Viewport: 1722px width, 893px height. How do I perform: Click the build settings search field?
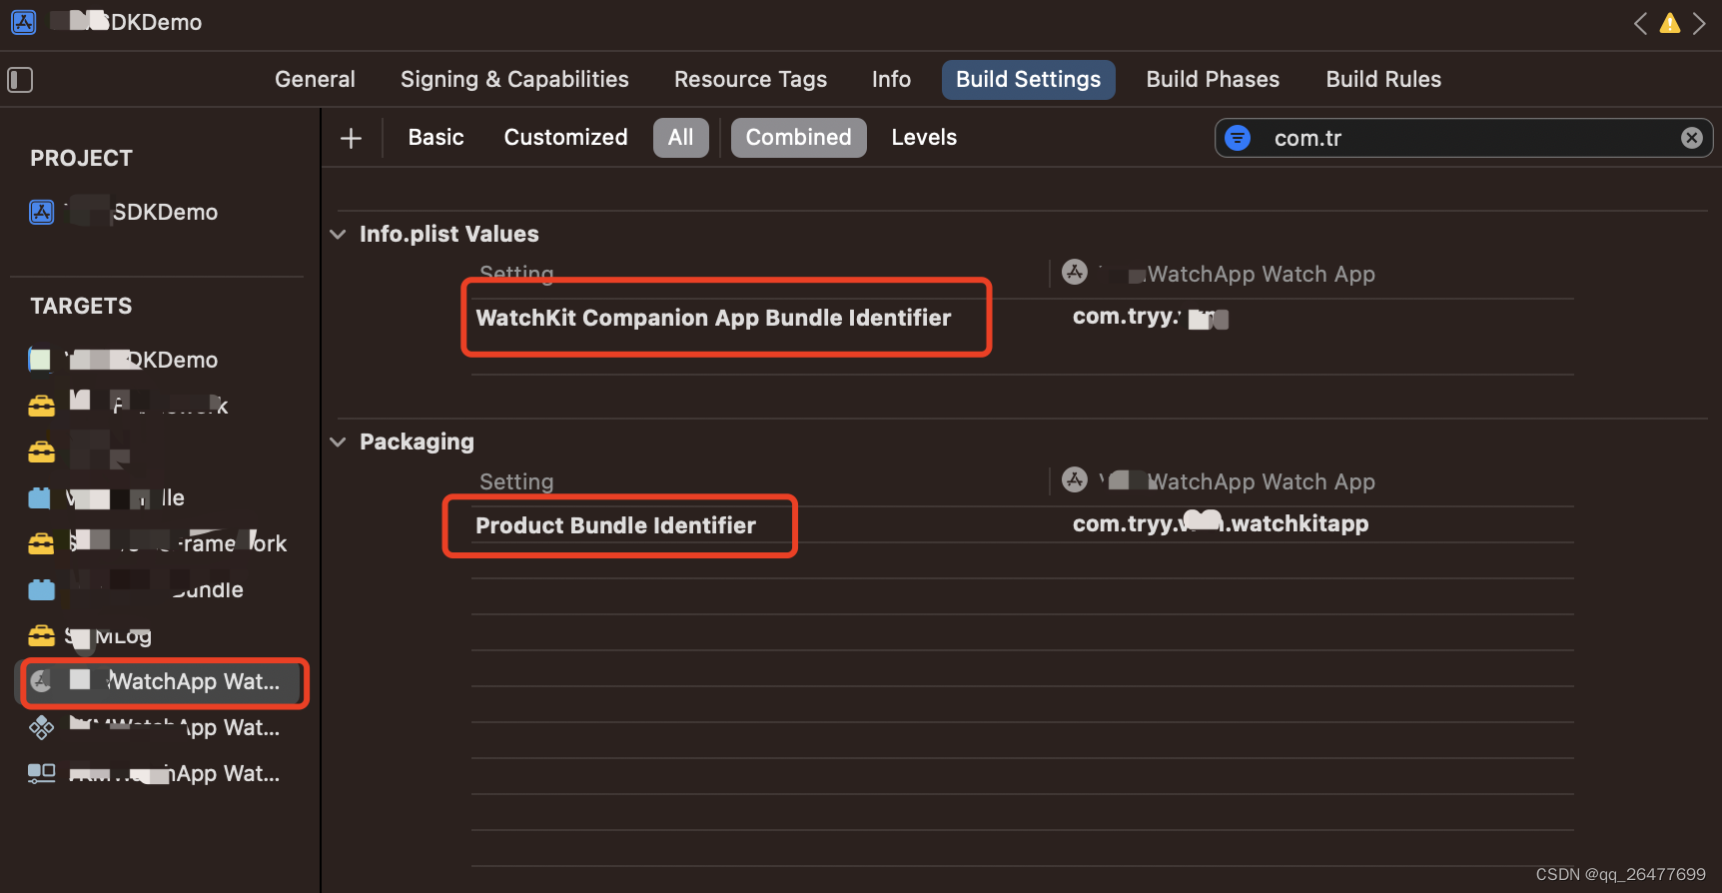tap(1463, 138)
